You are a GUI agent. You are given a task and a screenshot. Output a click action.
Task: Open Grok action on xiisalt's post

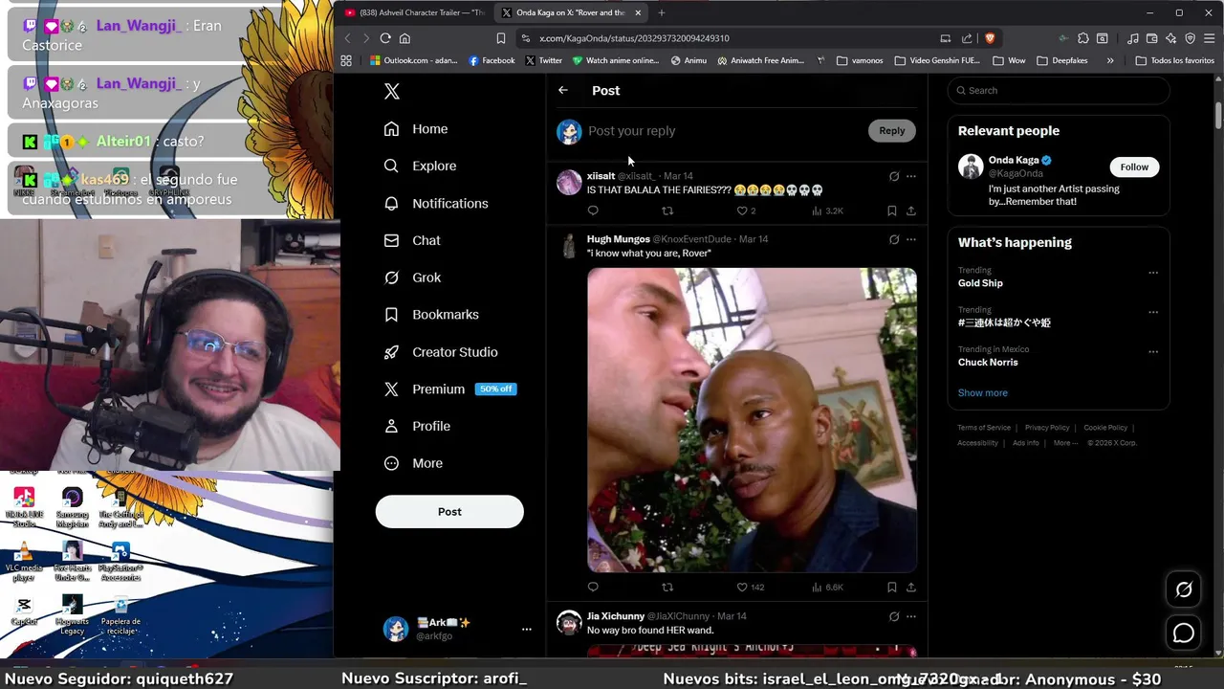coord(894,176)
